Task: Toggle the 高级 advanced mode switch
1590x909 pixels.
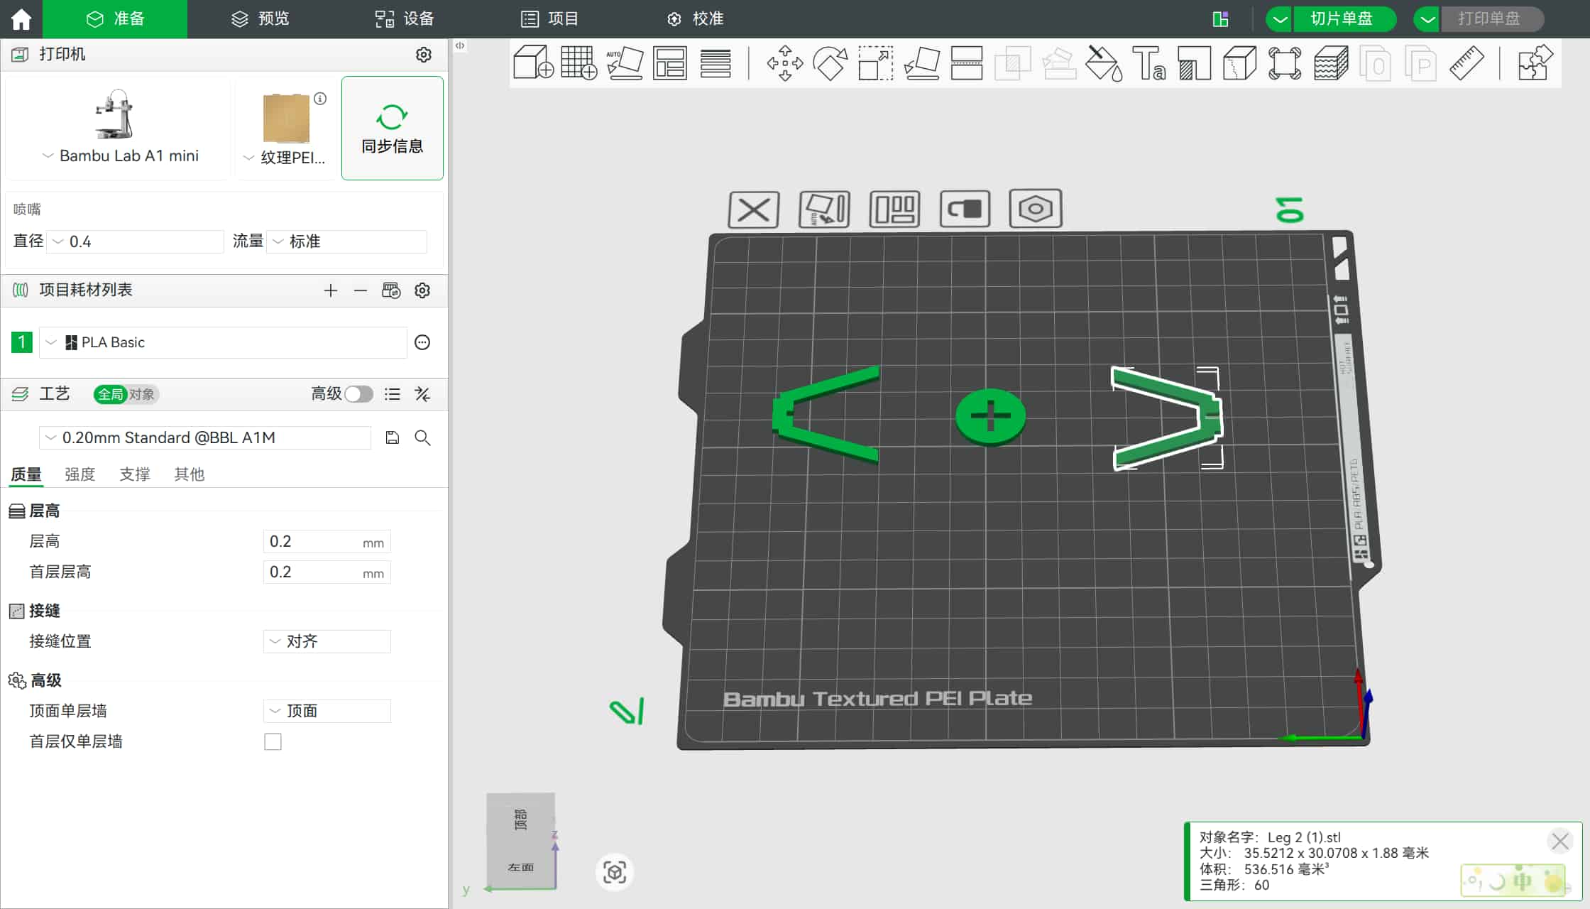Action: 358,394
